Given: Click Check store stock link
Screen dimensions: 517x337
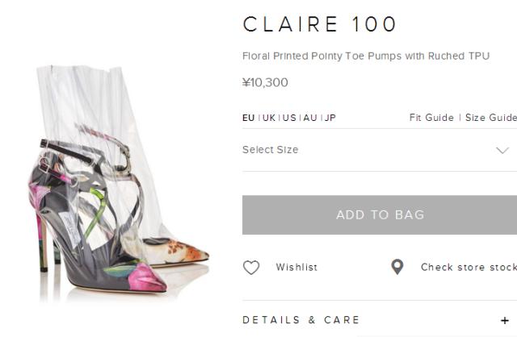Looking at the screenshot, I should 469,267.
